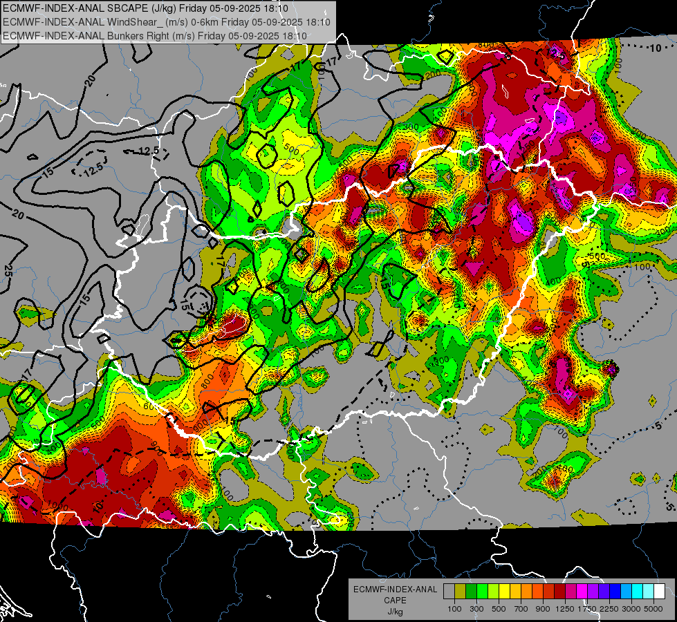Screen dimensions: 677x622
Task: Click the legend unit J/kg
Action: coord(395,612)
